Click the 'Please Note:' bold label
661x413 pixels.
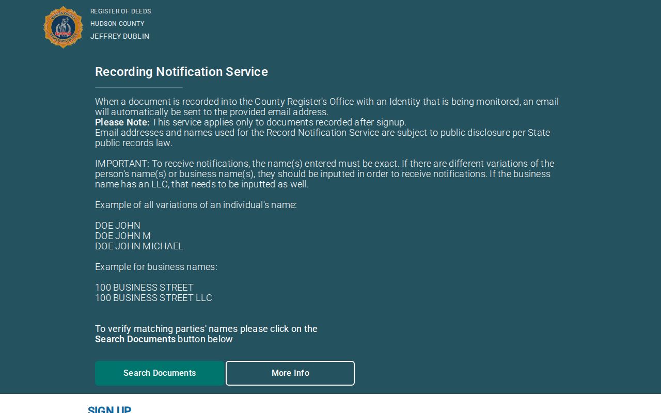(x=122, y=122)
